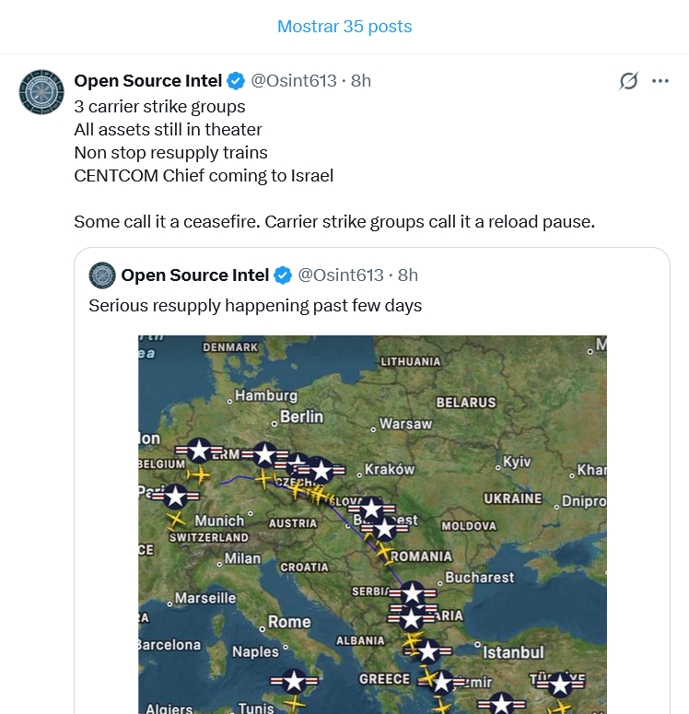The width and height of the screenshot is (689, 714).
Task: Click the Istanbul label on the map image
Action: (x=513, y=652)
